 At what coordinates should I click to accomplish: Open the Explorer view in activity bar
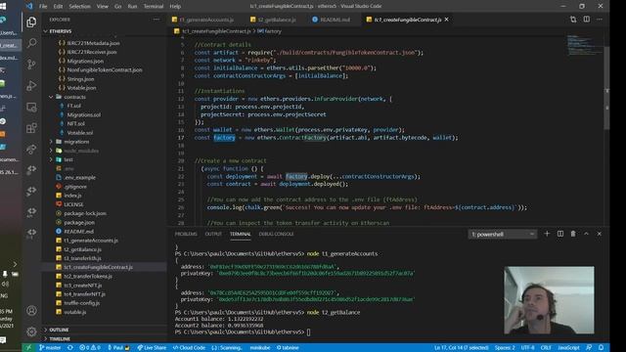coord(31,22)
